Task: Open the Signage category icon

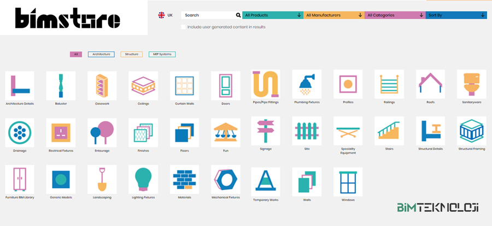Action: pos(266,131)
